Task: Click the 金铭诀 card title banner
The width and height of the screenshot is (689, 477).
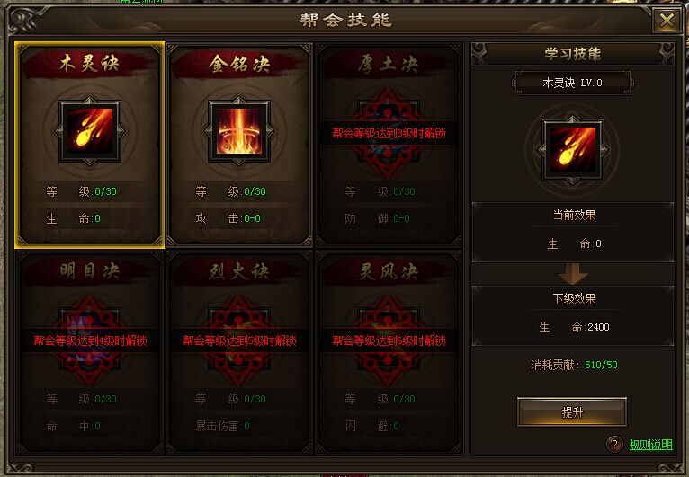Action: pos(239,64)
